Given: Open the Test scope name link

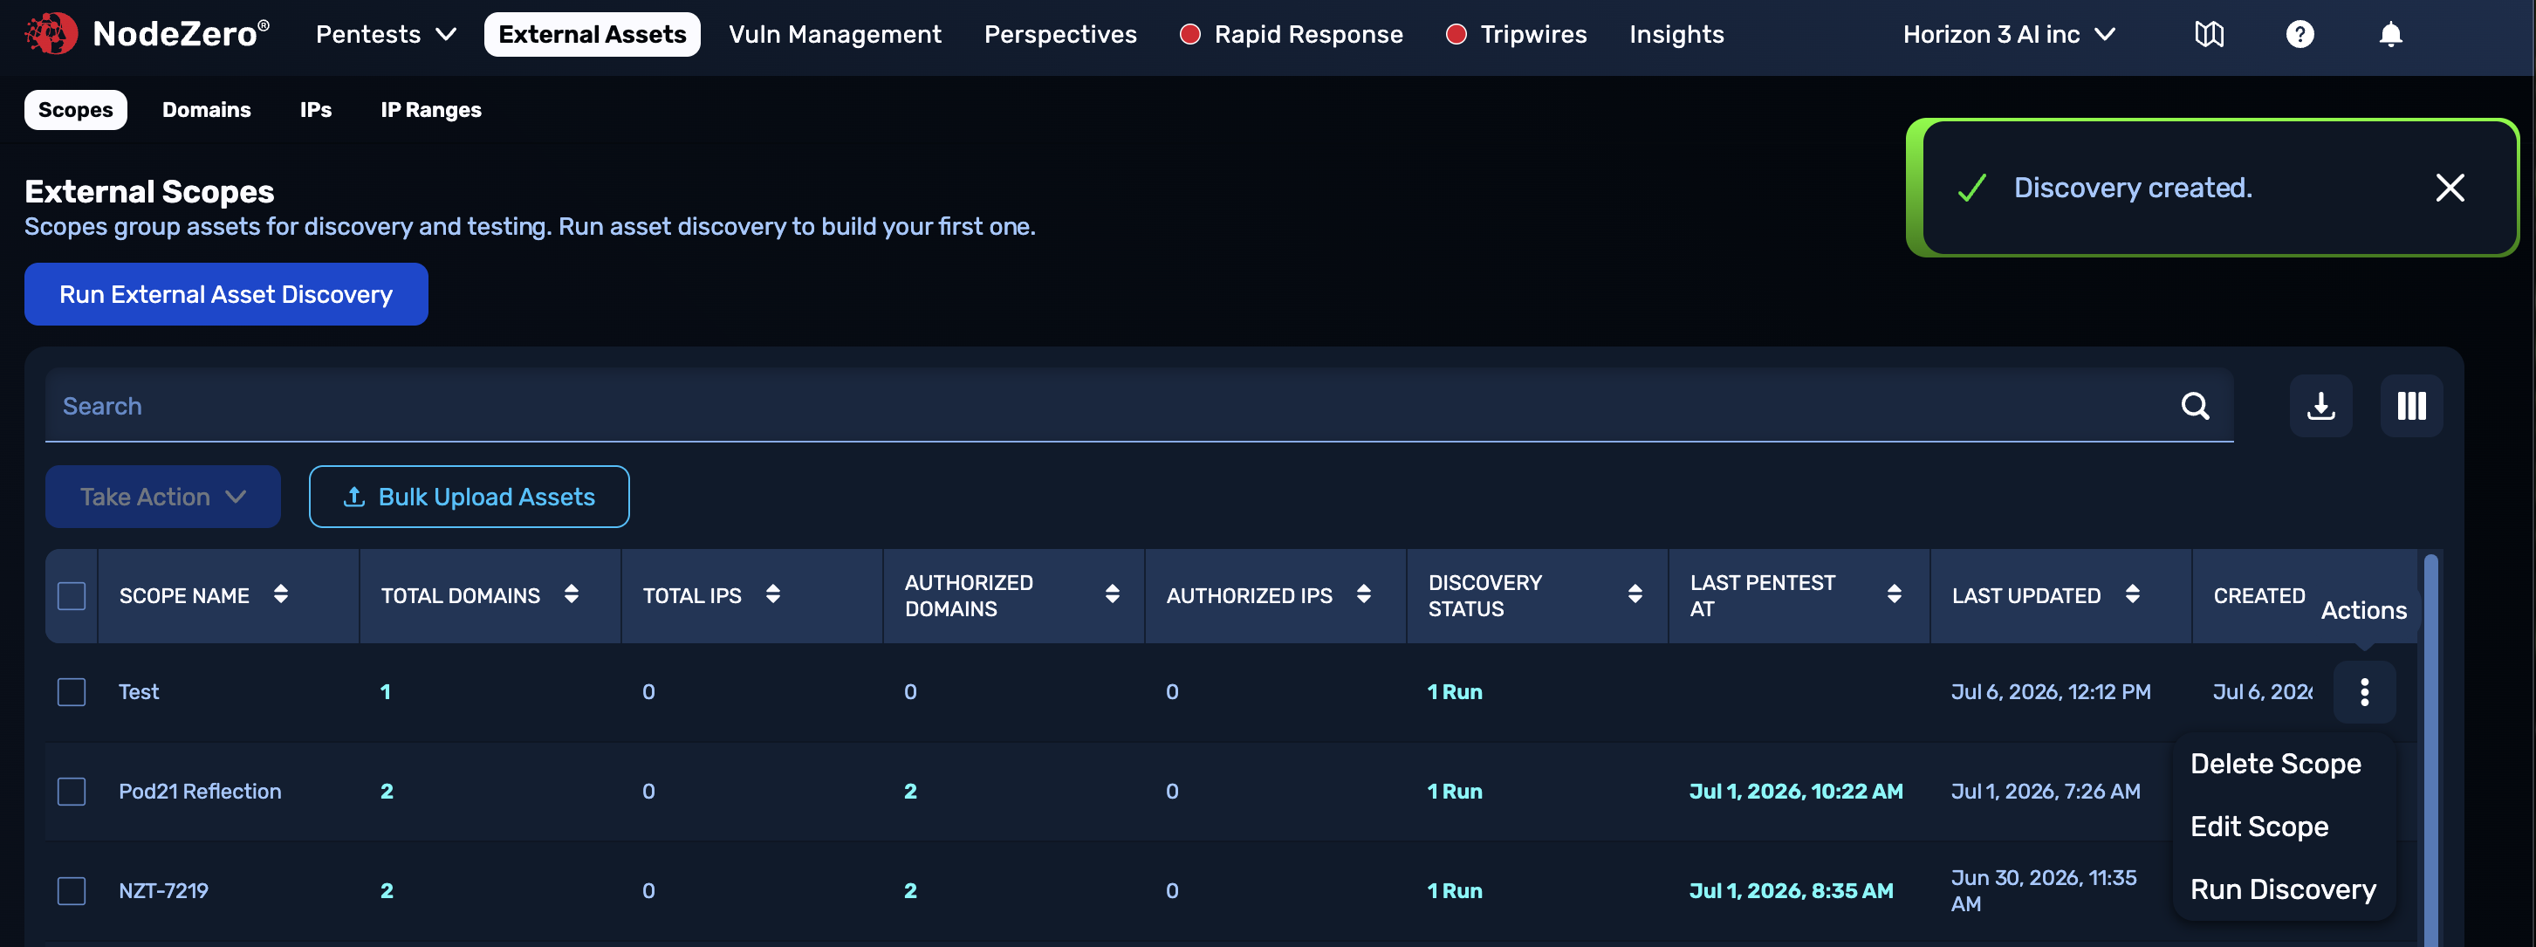Looking at the screenshot, I should click(x=139, y=692).
